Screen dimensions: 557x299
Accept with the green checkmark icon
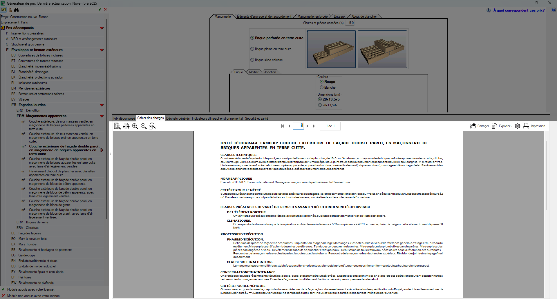pos(100,9)
